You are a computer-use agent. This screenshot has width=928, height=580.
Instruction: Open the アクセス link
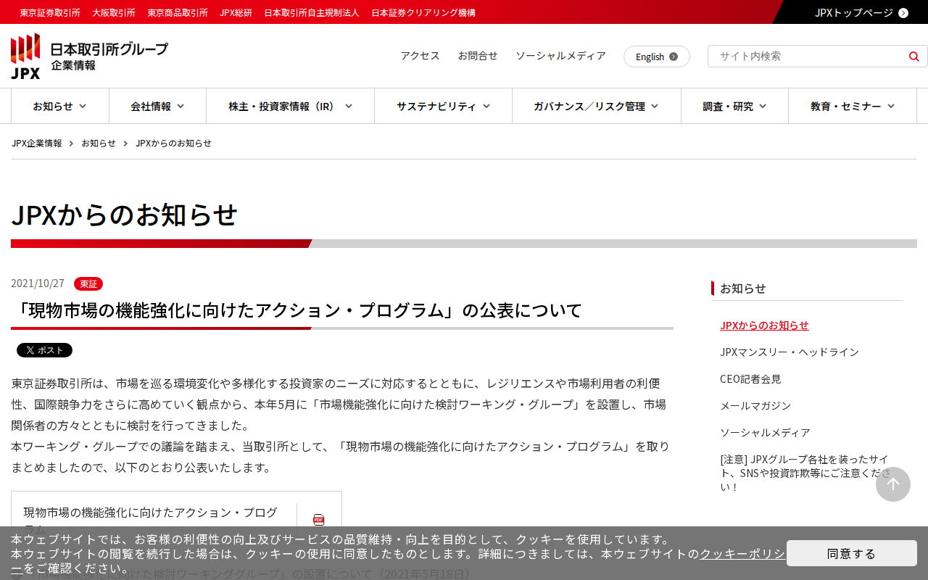click(x=420, y=56)
